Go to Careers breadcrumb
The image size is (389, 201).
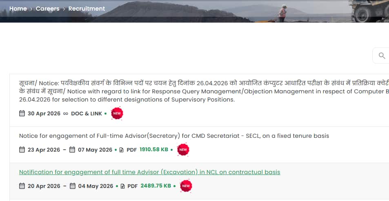(48, 9)
